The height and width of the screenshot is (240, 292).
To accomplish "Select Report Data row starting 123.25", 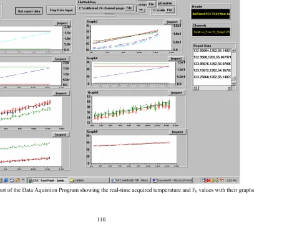I will point(212,77).
